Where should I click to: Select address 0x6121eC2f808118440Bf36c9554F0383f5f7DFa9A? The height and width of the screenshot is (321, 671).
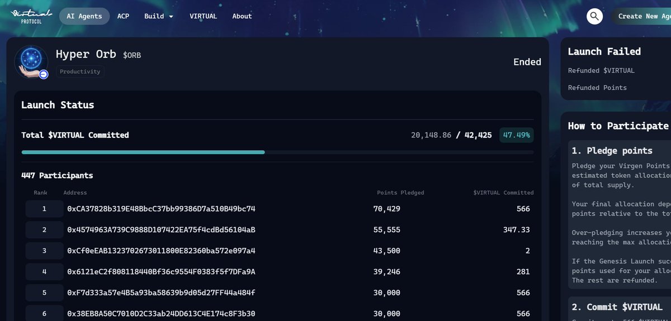[161, 271]
